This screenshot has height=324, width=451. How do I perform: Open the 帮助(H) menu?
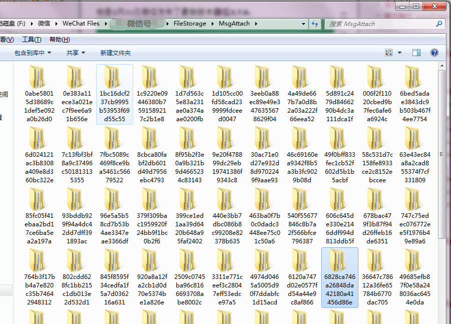tap(60, 40)
